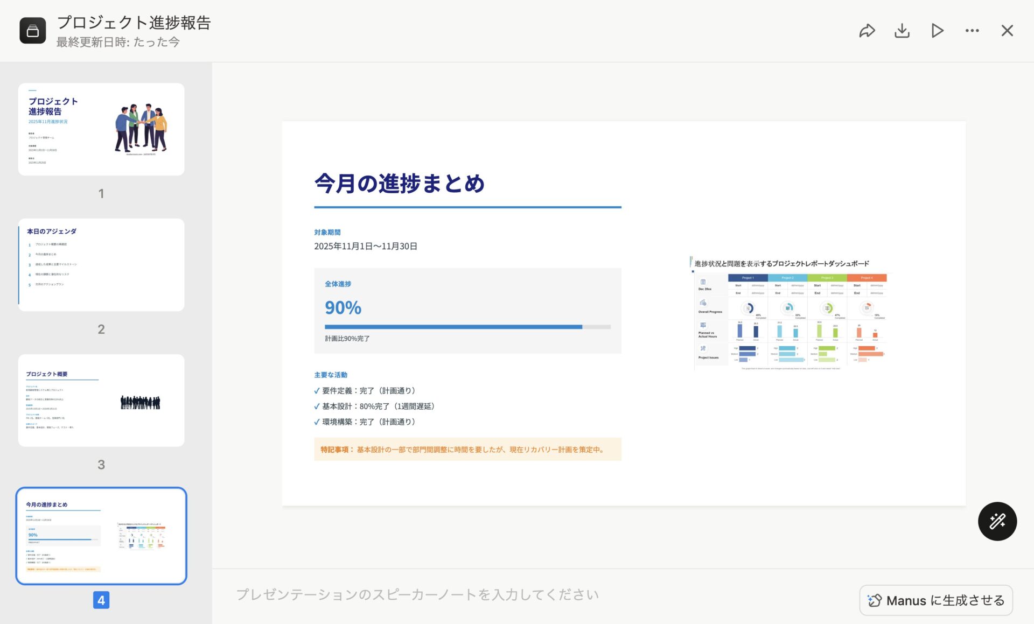Click the speaker notes input field
The width and height of the screenshot is (1034, 624).
pyautogui.click(x=417, y=594)
